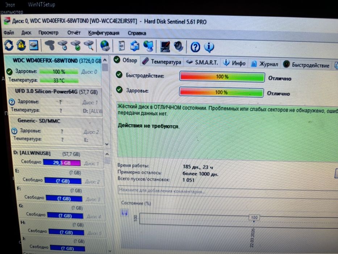Click Hard Disk Sentinel title bar app icon
This screenshot has width=338, height=254.
(x=7, y=21)
